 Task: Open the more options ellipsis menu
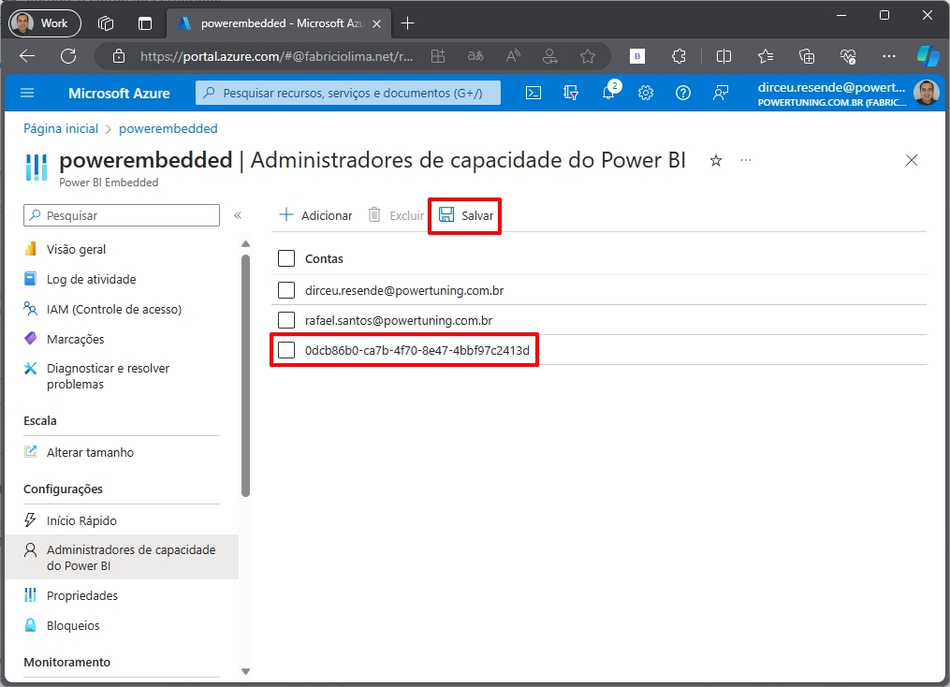(x=746, y=161)
